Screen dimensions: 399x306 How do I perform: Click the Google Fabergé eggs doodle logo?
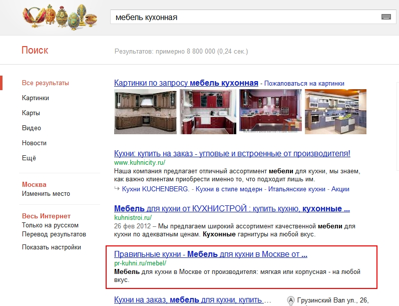point(60,17)
